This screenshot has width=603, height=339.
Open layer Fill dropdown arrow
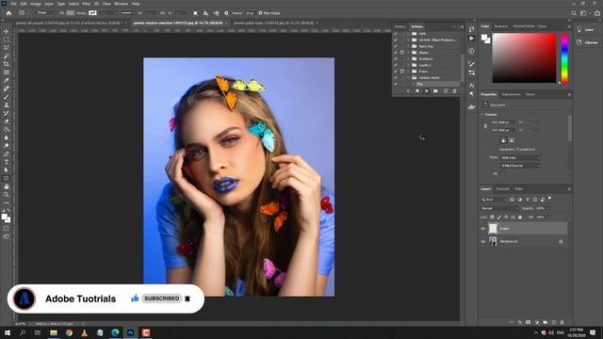coord(547,218)
